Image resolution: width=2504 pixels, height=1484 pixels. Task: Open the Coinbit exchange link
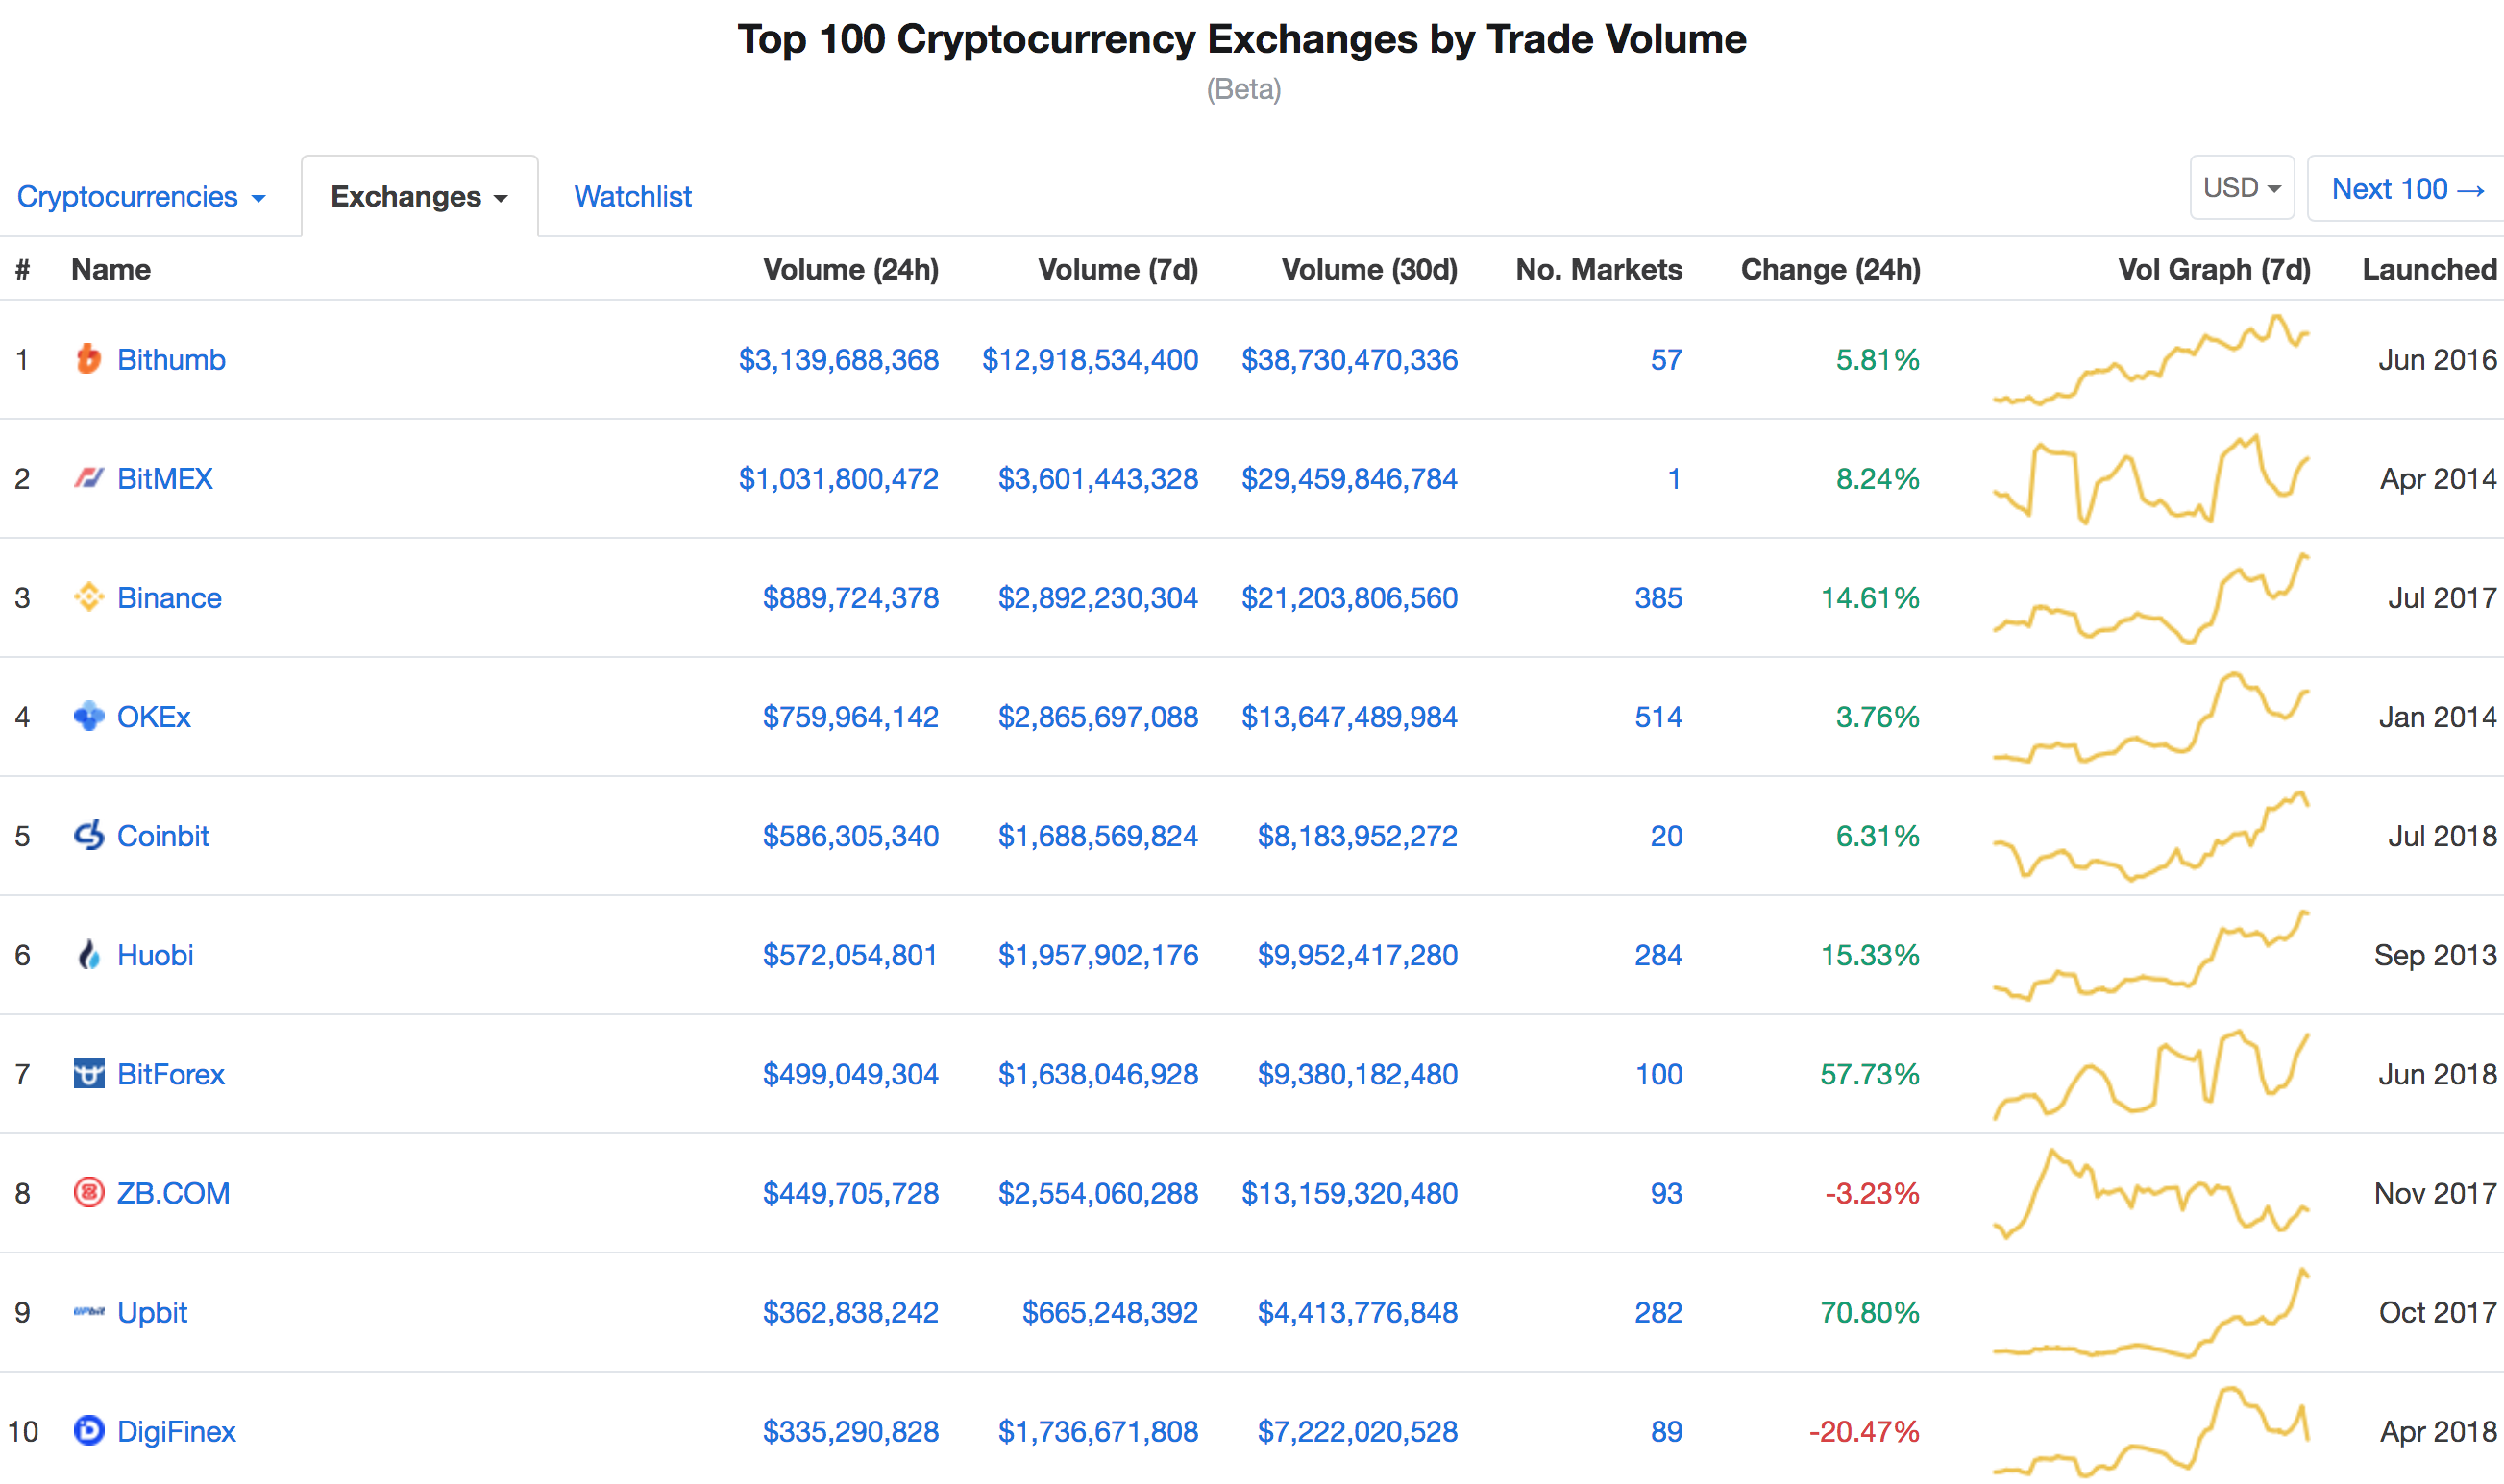click(163, 835)
